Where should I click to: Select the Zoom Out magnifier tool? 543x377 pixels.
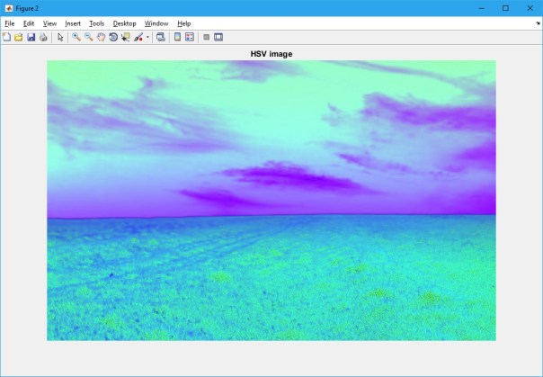pyautogui.click(x=89, y=37)
